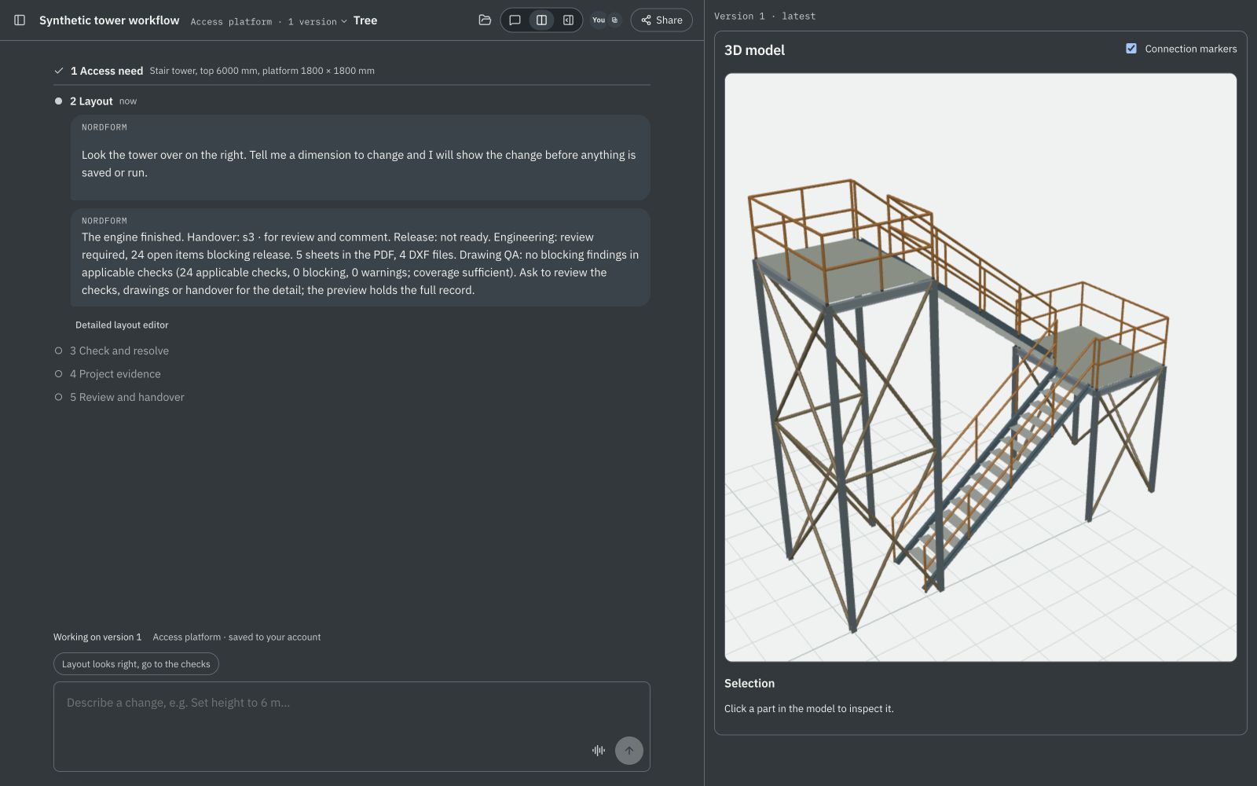Open the projects folder icon
Screen dimensions: 1257x786
coord(485,20)
